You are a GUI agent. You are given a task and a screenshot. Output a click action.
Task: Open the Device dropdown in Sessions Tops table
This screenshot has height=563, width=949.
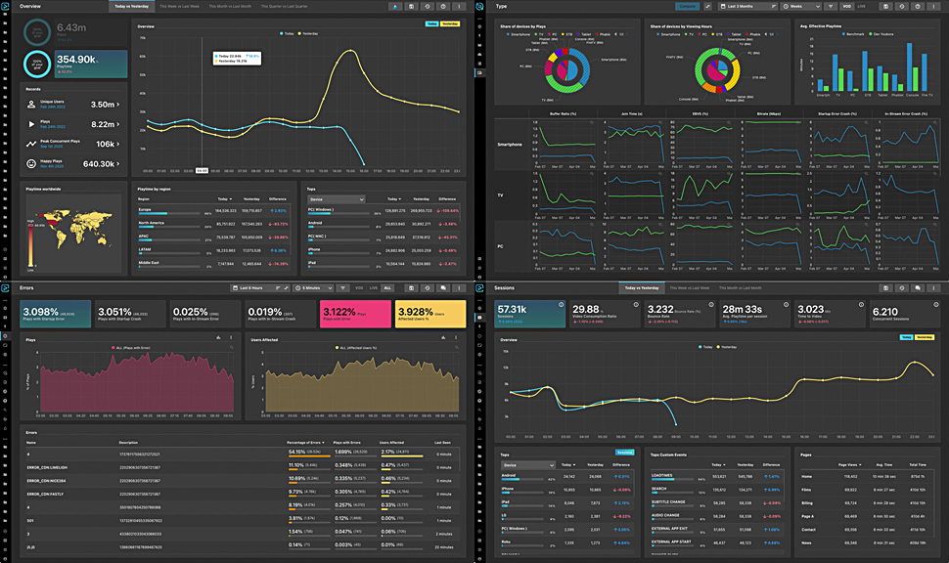(527, 465)
